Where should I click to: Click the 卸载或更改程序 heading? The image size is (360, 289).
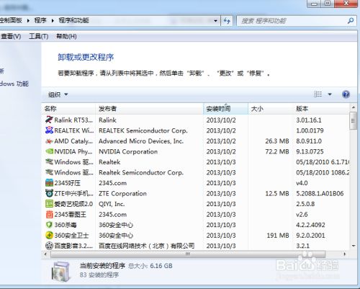[x=86, y=57]
